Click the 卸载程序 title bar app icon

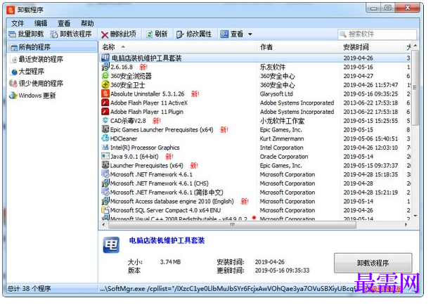11,11
